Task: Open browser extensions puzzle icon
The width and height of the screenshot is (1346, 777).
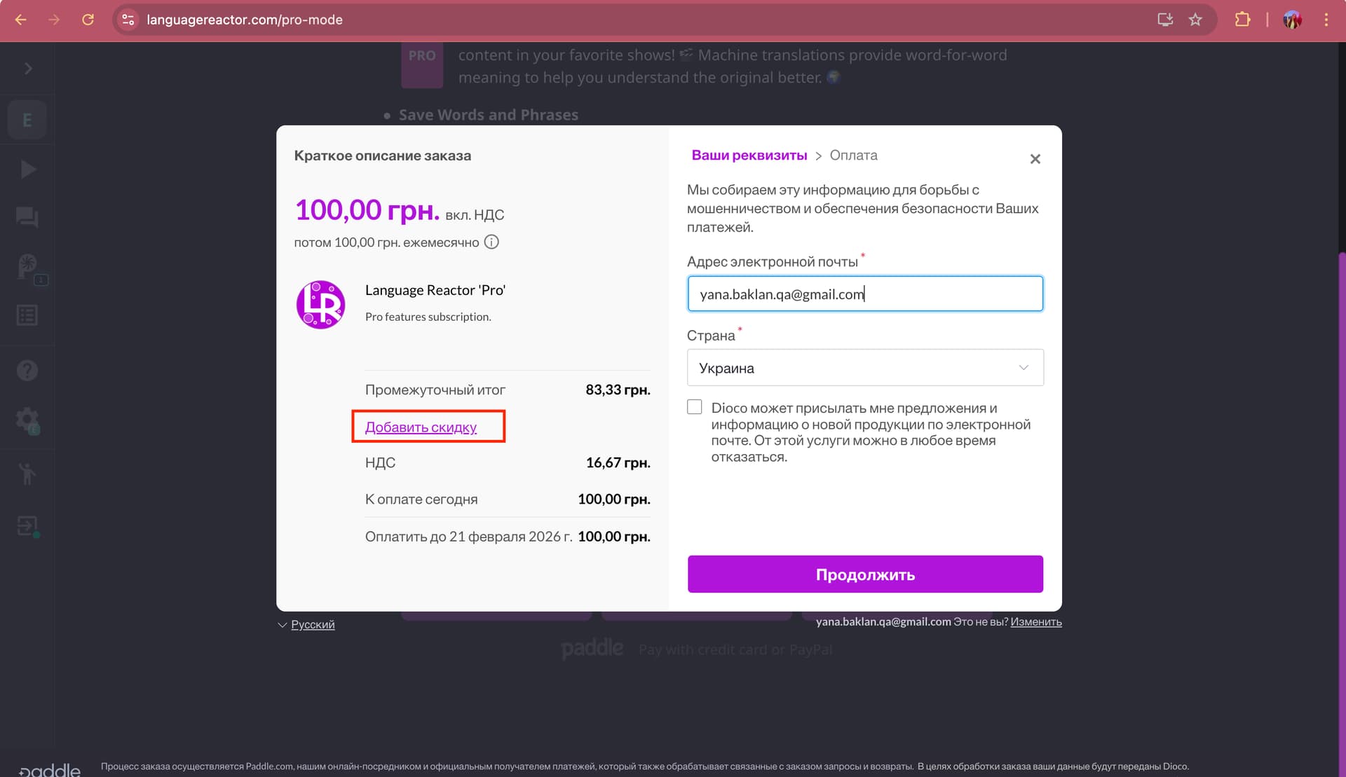Action: [1242, 20]
